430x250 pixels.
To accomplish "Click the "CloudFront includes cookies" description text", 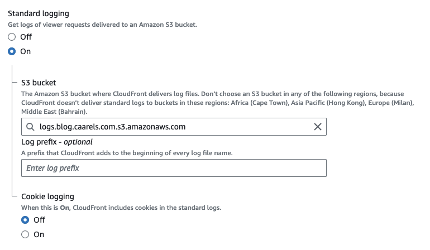I will [121, 208].
